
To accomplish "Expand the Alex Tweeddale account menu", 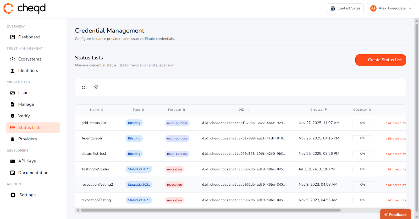I will [x=391, y=8].
